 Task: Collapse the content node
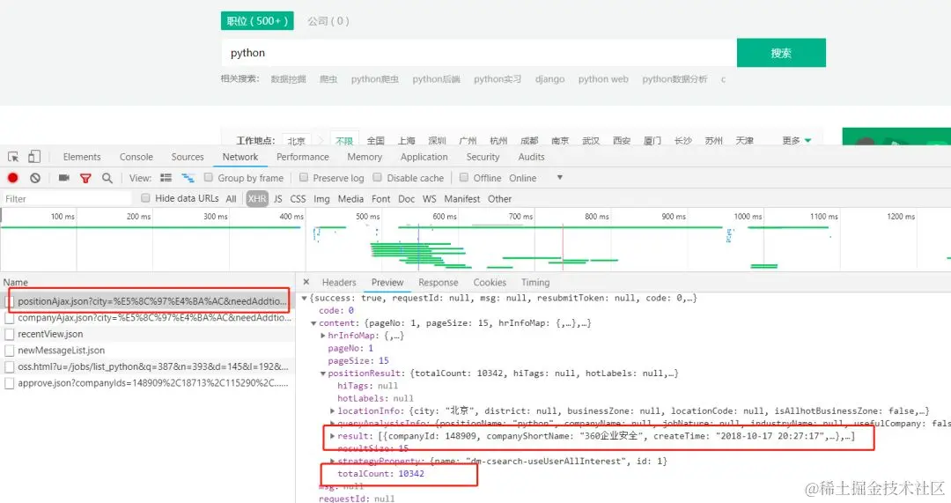pyautogui.click(x=313, y=323)
